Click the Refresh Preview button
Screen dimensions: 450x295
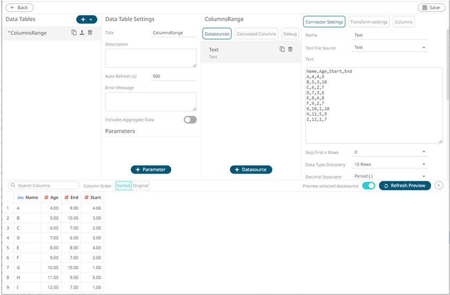404,185
